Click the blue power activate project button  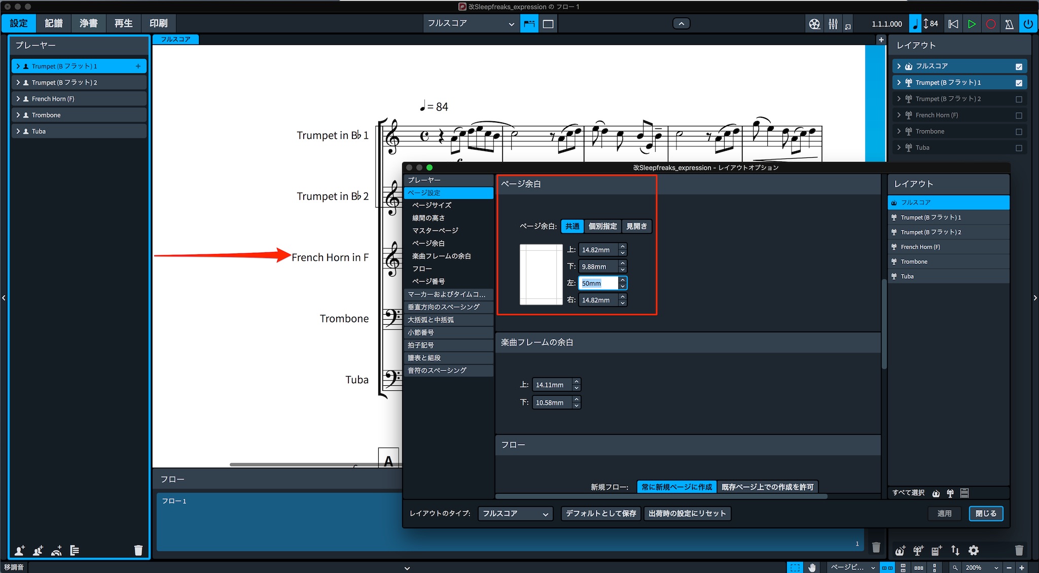click(1028, 24)
